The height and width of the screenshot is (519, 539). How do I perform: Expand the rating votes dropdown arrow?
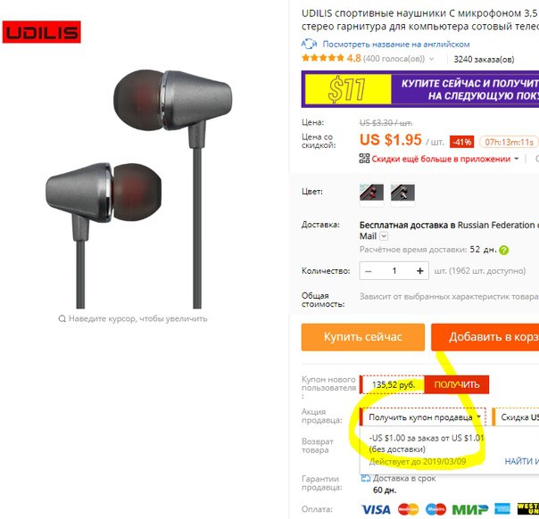[432, 59]
